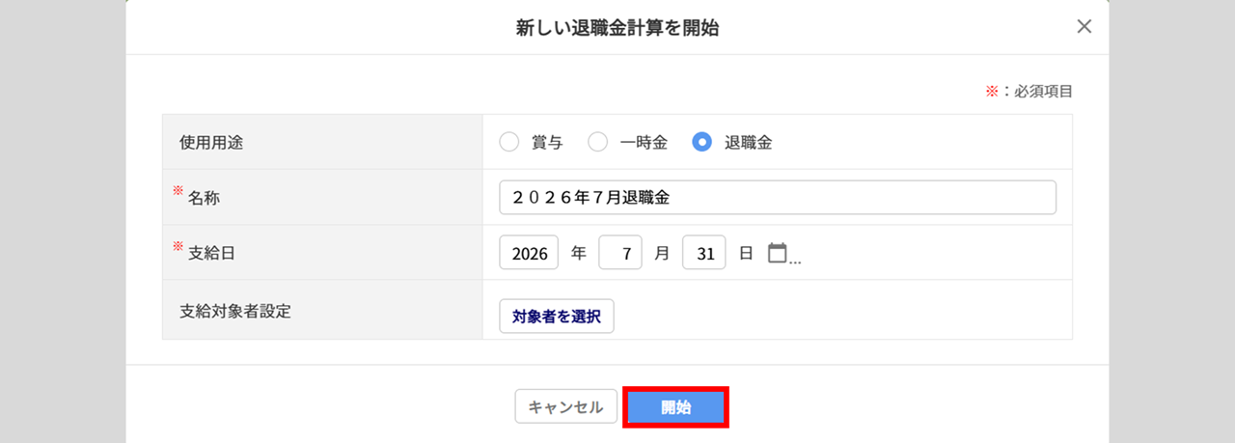
Task: Click the 支給対象者設定 row label
Action: [235, 311]
